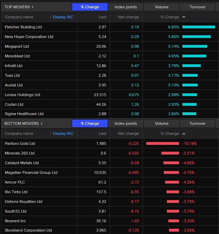Click Rio Tinto net change -6.35
The width and height of the screenshot is (219, 234).
click(134, 192)
